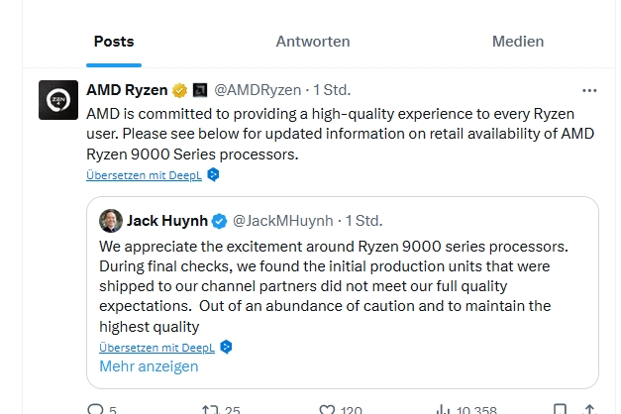The image size is (621, 414).
Task: Click Jack Huynh's profile picture
Action: [x=111, y=221]
